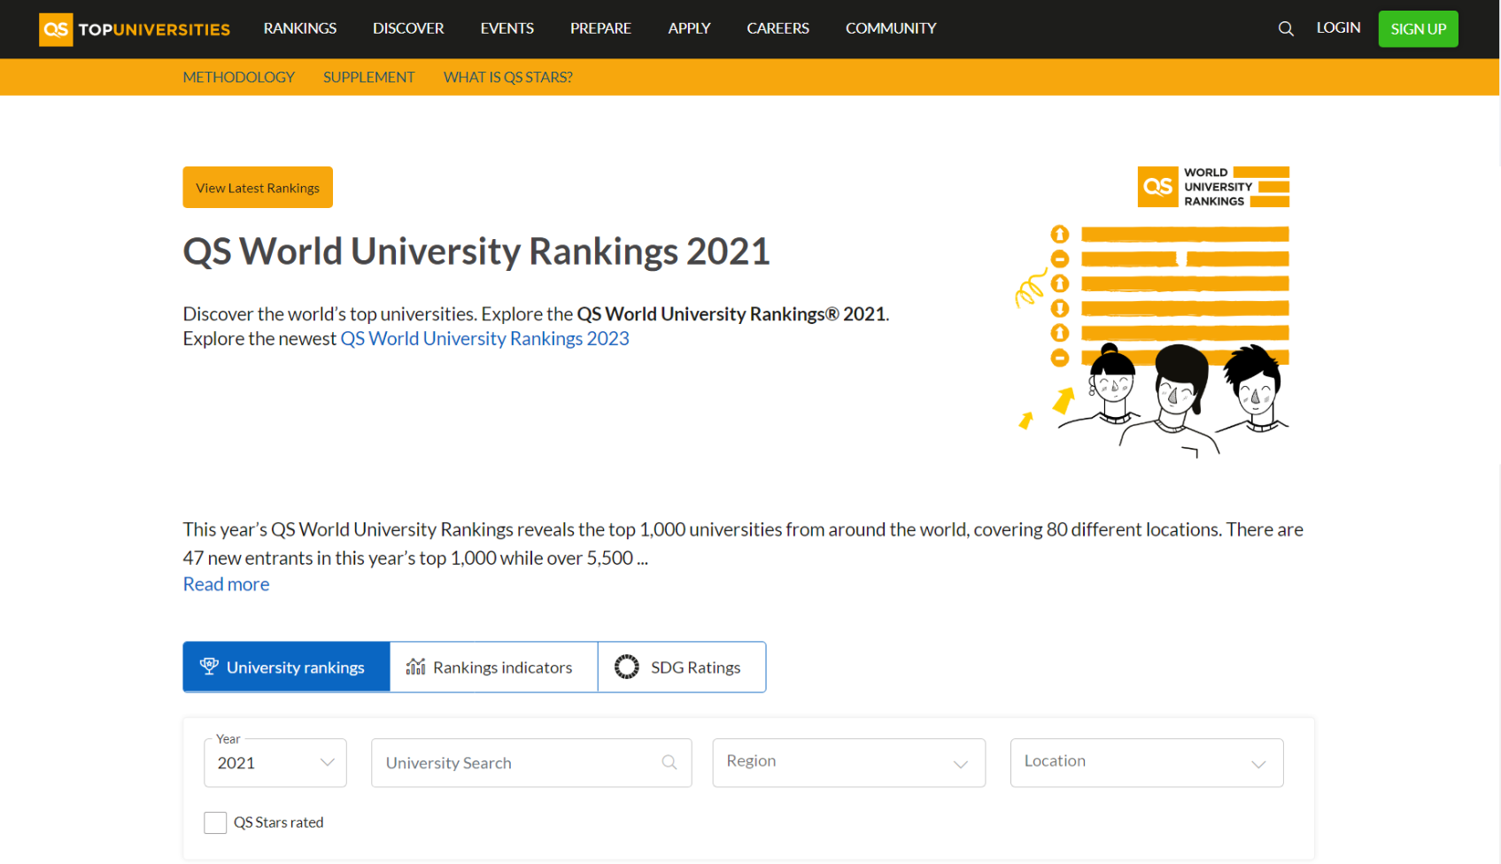Screen dimensions: 1501x864
Task: Open the site search magnifier icon
Action: point(1286,29)
